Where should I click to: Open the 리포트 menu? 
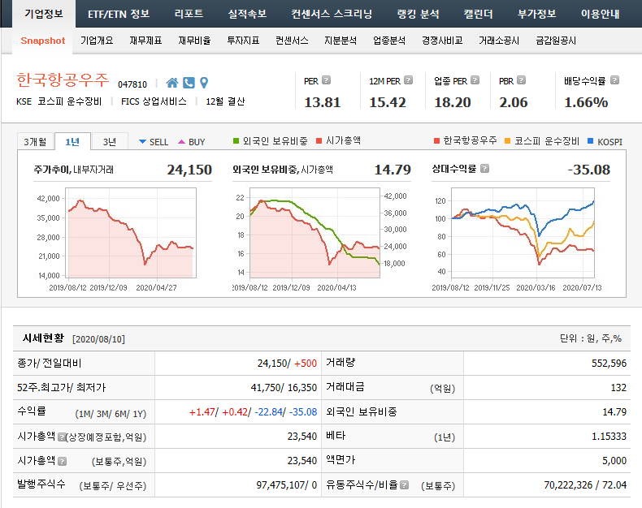pos(189,14)
